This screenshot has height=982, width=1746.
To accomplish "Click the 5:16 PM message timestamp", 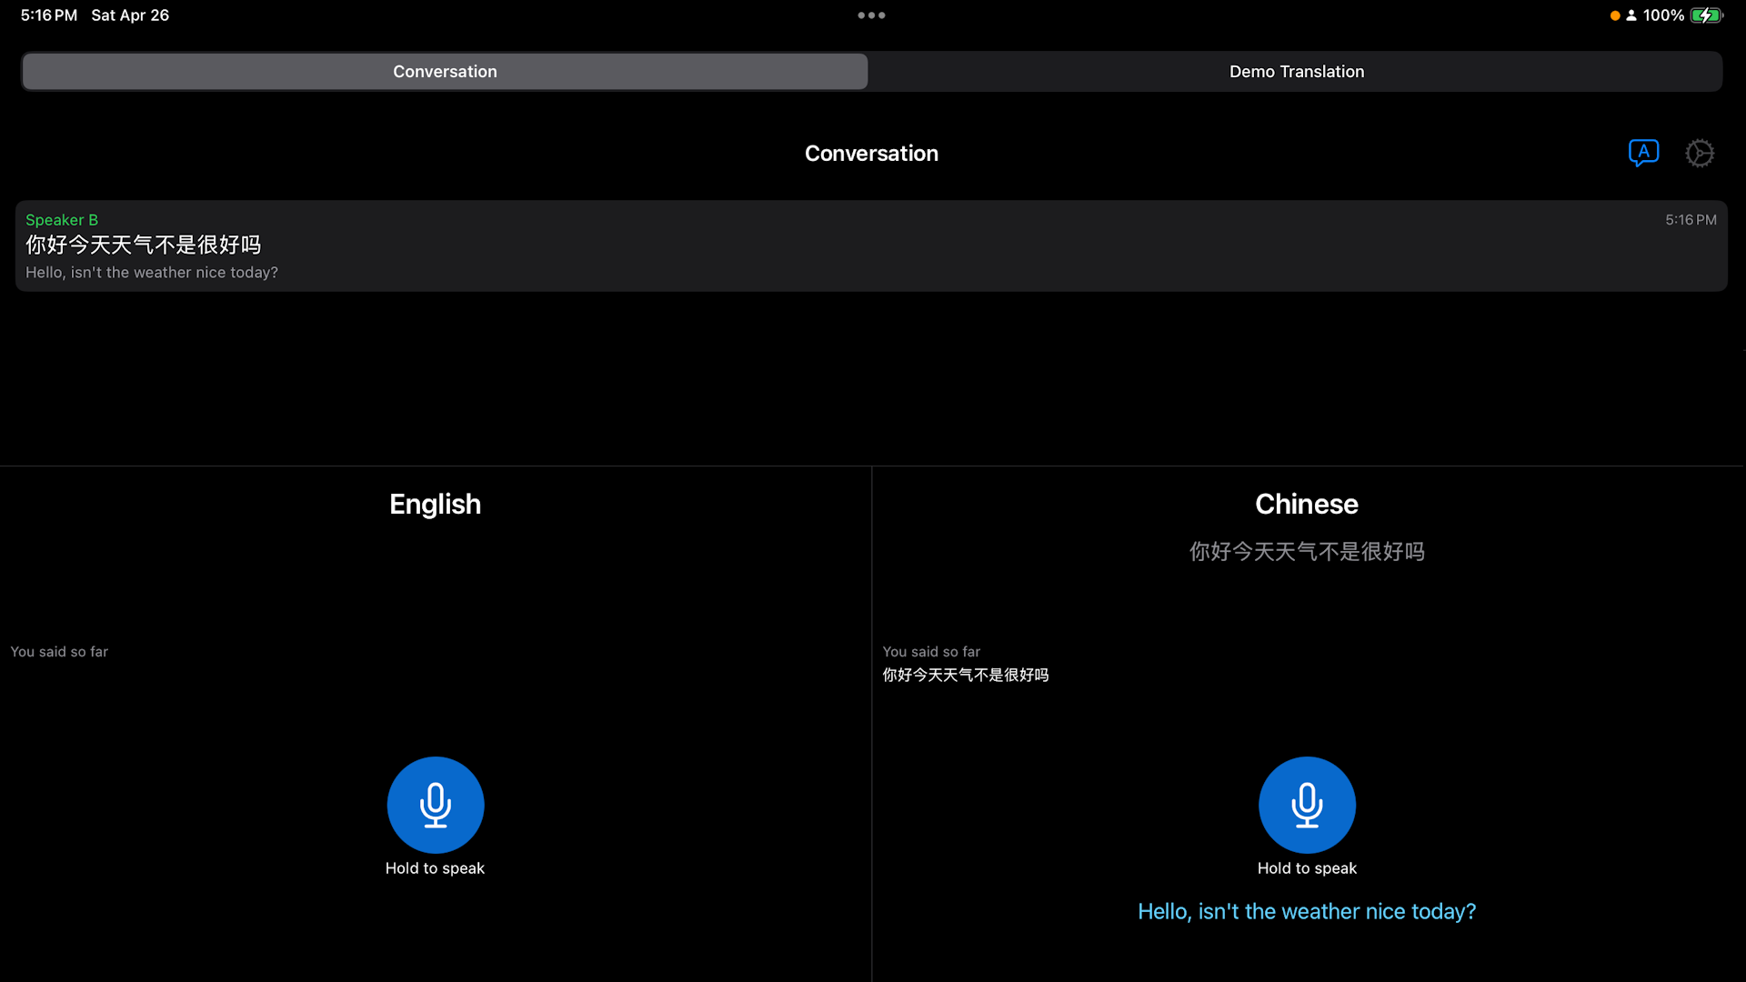I will point(1691,219).
